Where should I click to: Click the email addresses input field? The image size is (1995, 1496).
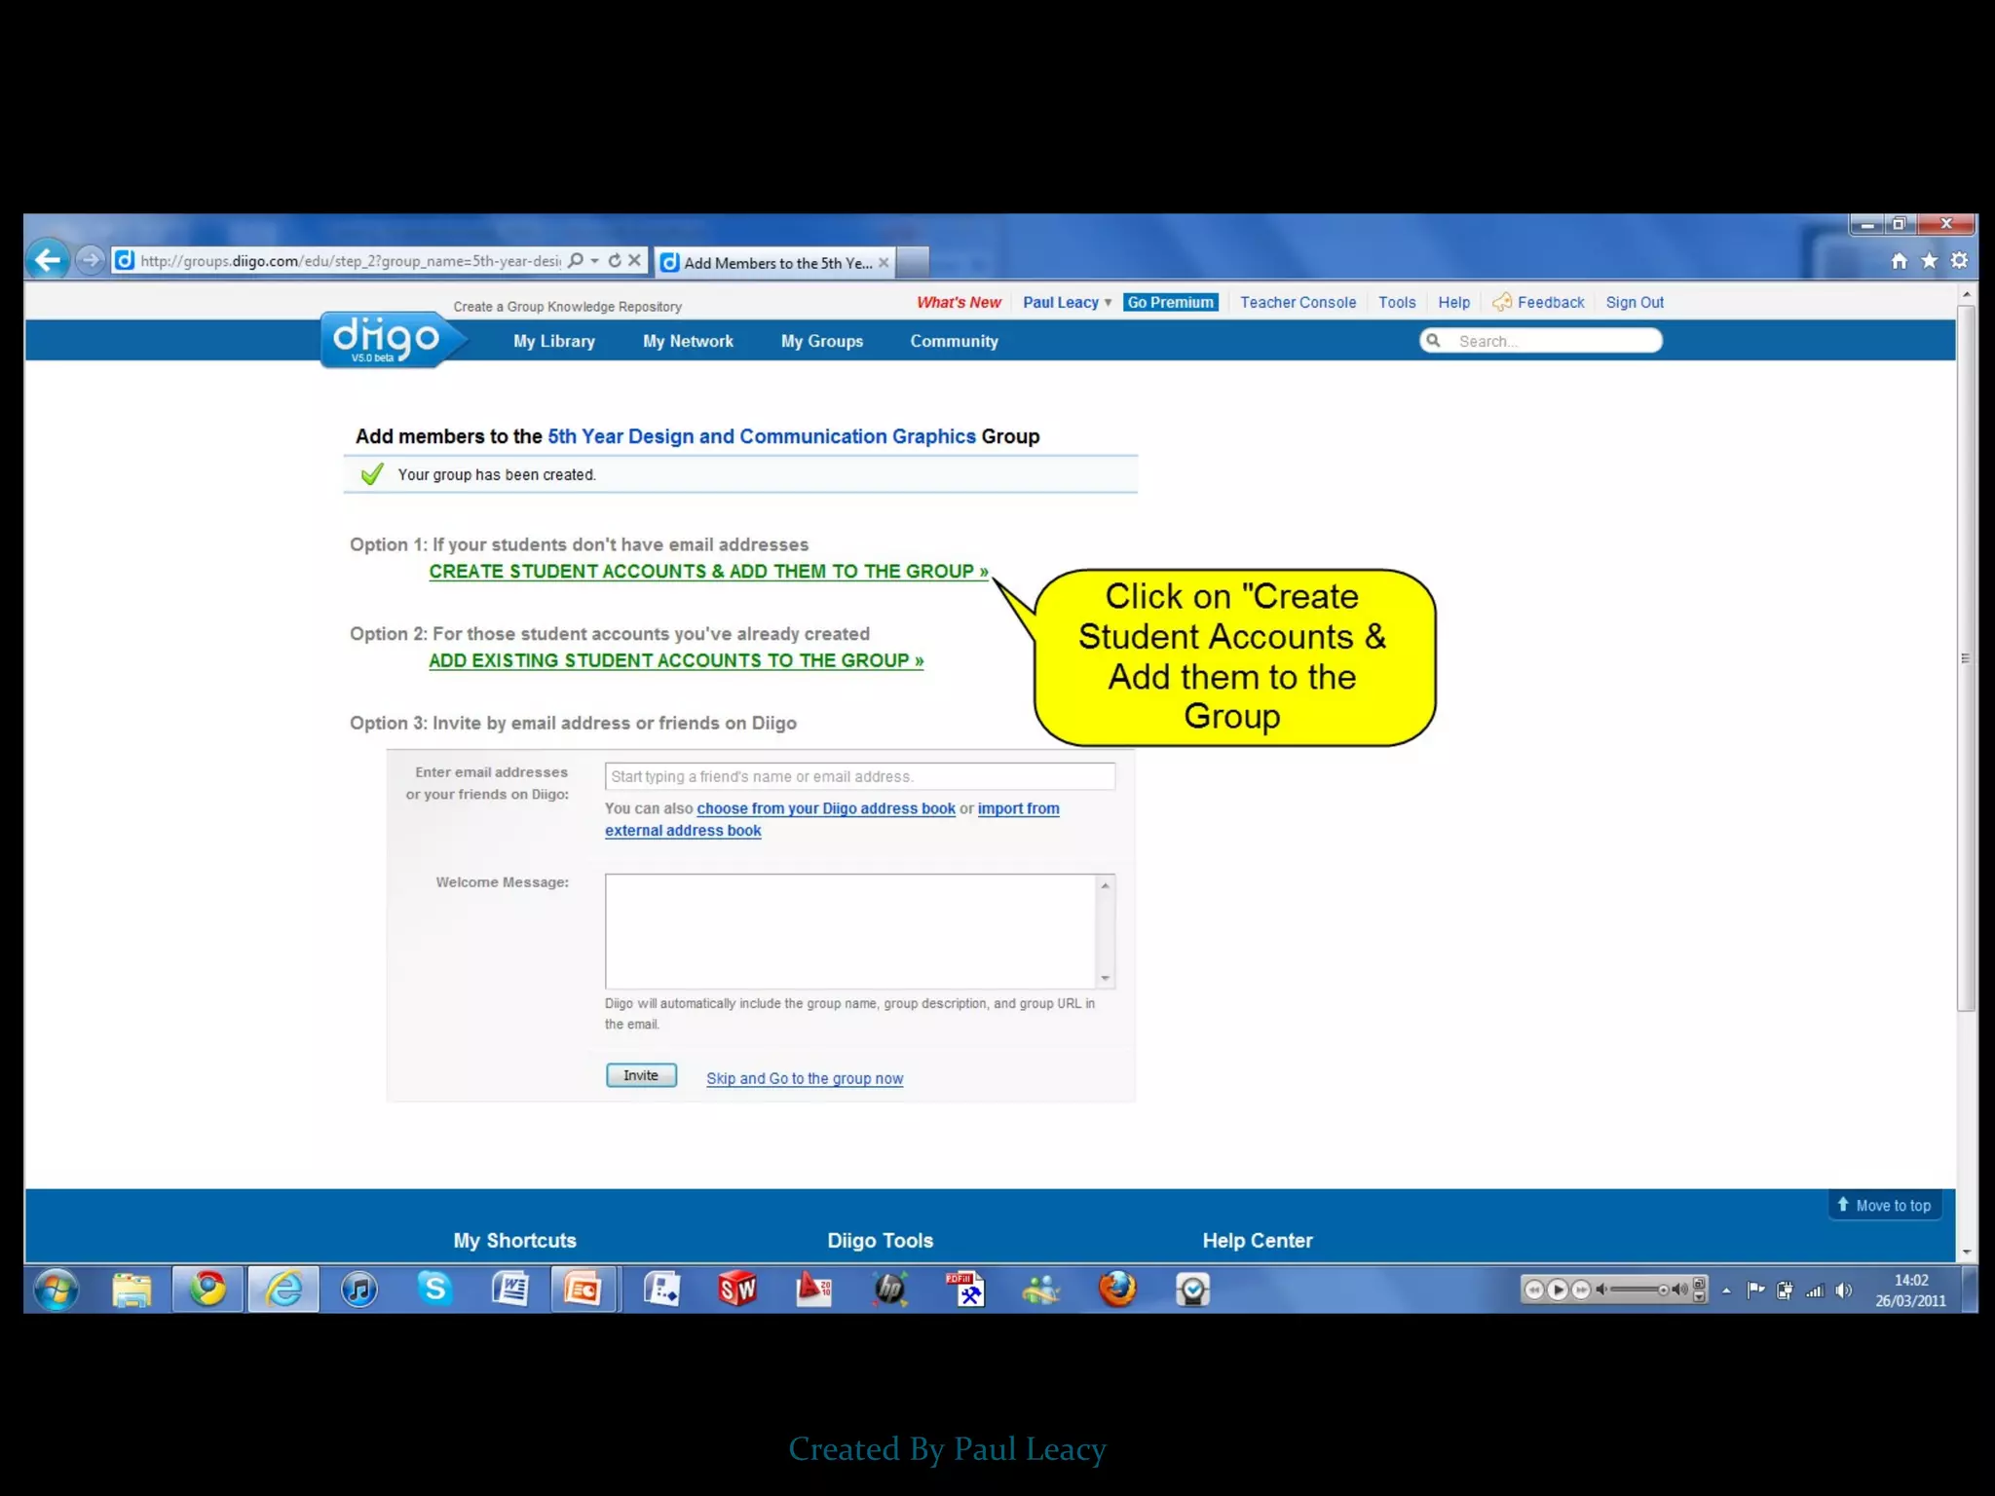coord(859,776)
